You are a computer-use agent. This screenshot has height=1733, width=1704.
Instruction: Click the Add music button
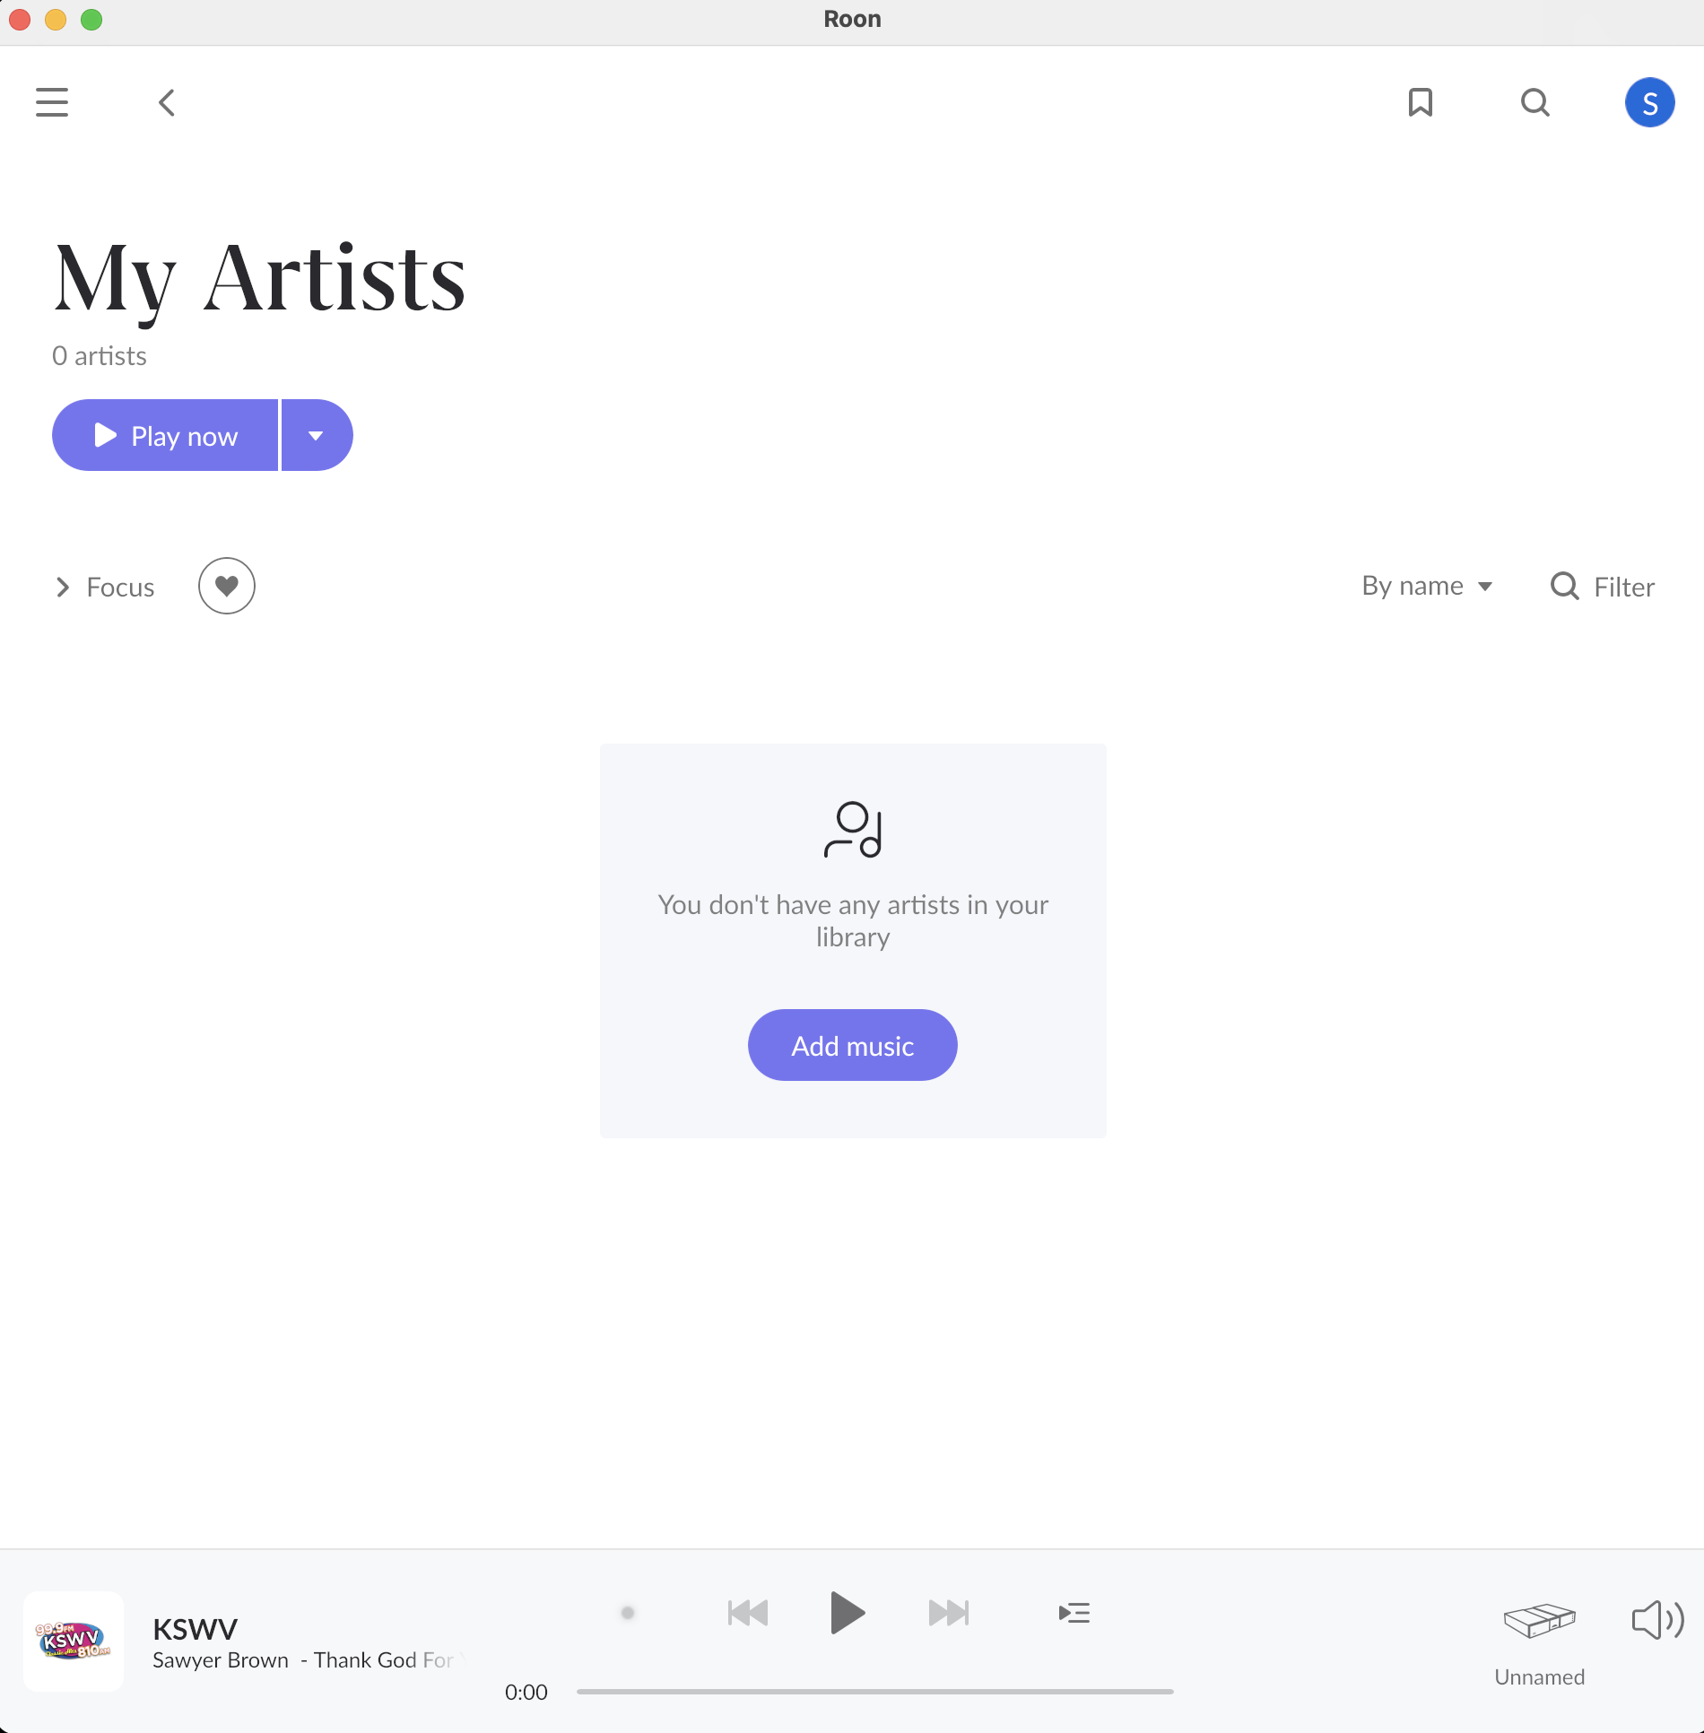[x=852, y=1045]
